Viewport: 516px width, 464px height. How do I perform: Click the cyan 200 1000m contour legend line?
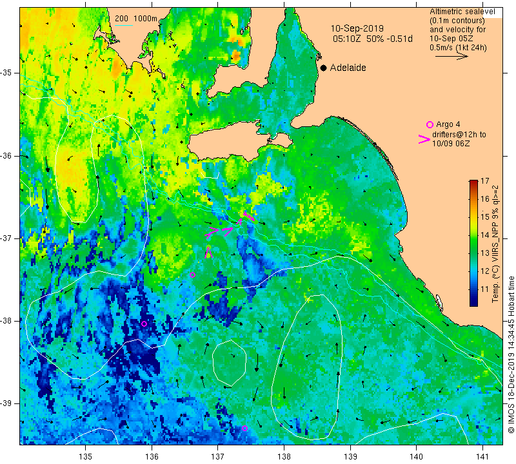(x=124, y=25)
